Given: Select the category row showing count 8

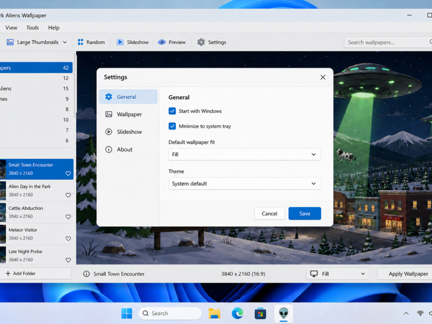Looking at the screenshot, I should coord(36,110).
